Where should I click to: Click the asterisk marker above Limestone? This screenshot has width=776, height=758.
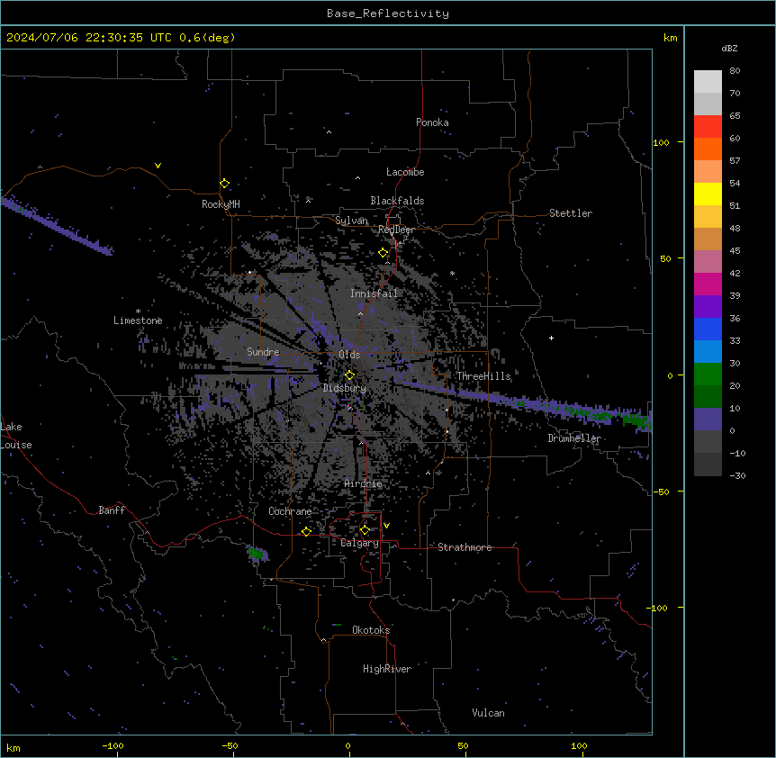coord(138,311)
